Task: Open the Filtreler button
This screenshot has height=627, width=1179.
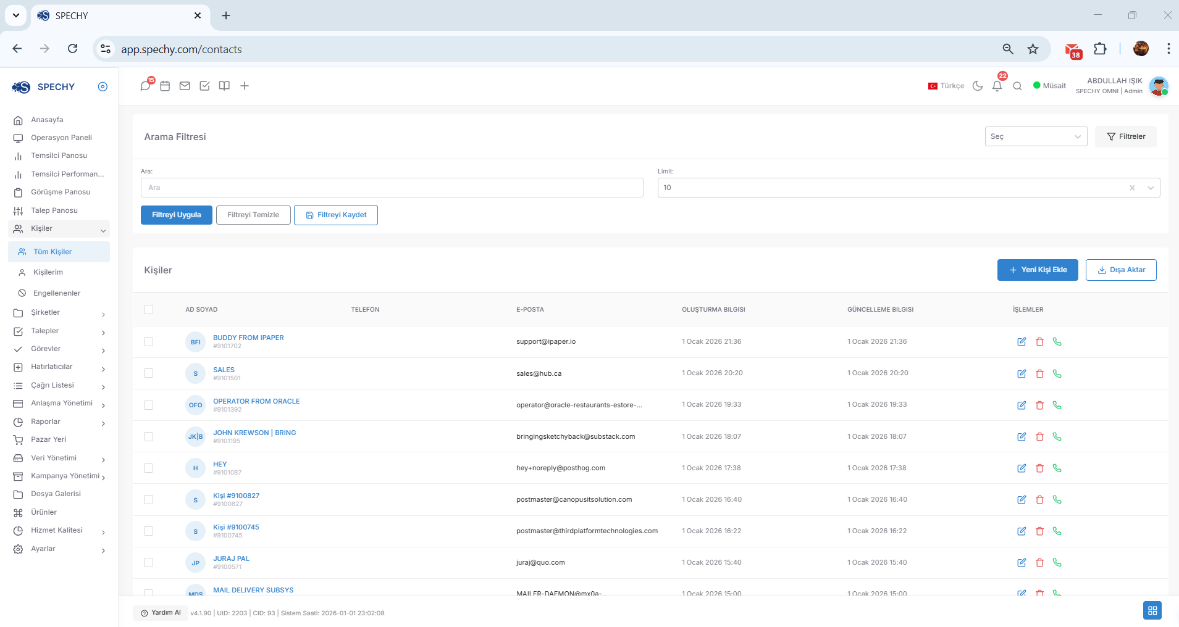Action: click(x=1126, y=136)
